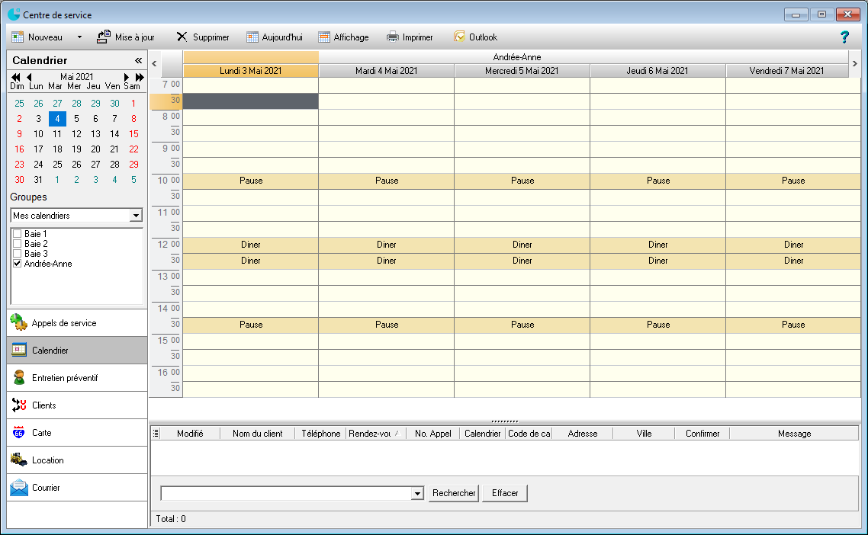
Task: Click the Calendrier module icon
Action: [19, 351]
